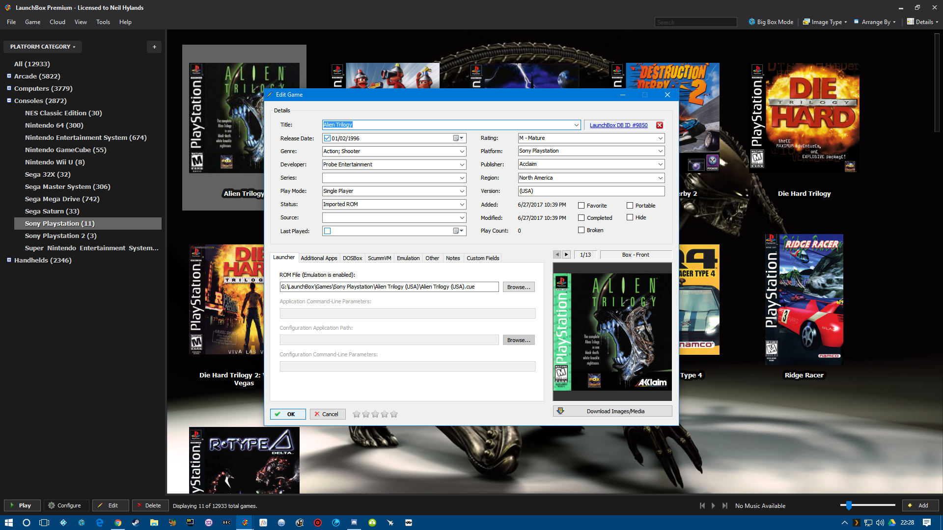Show next image in media viewer
This screenshot has width=943, height=530.
pyautogui.click(x=566, y=255)
